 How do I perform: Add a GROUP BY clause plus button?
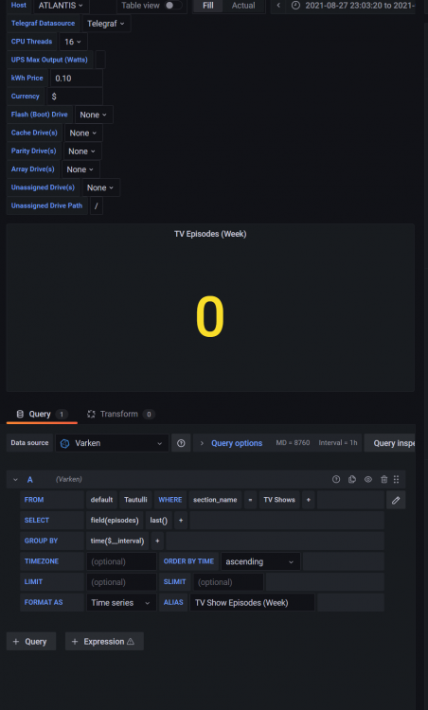157,541
